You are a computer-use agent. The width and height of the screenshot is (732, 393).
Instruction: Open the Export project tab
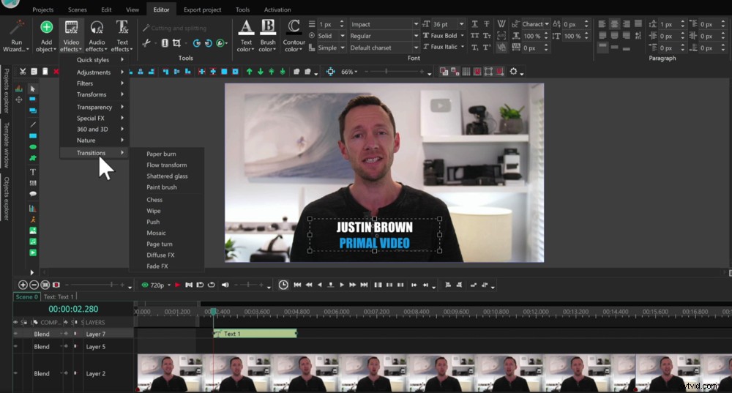pyautogui.click(x=202, y=10)
